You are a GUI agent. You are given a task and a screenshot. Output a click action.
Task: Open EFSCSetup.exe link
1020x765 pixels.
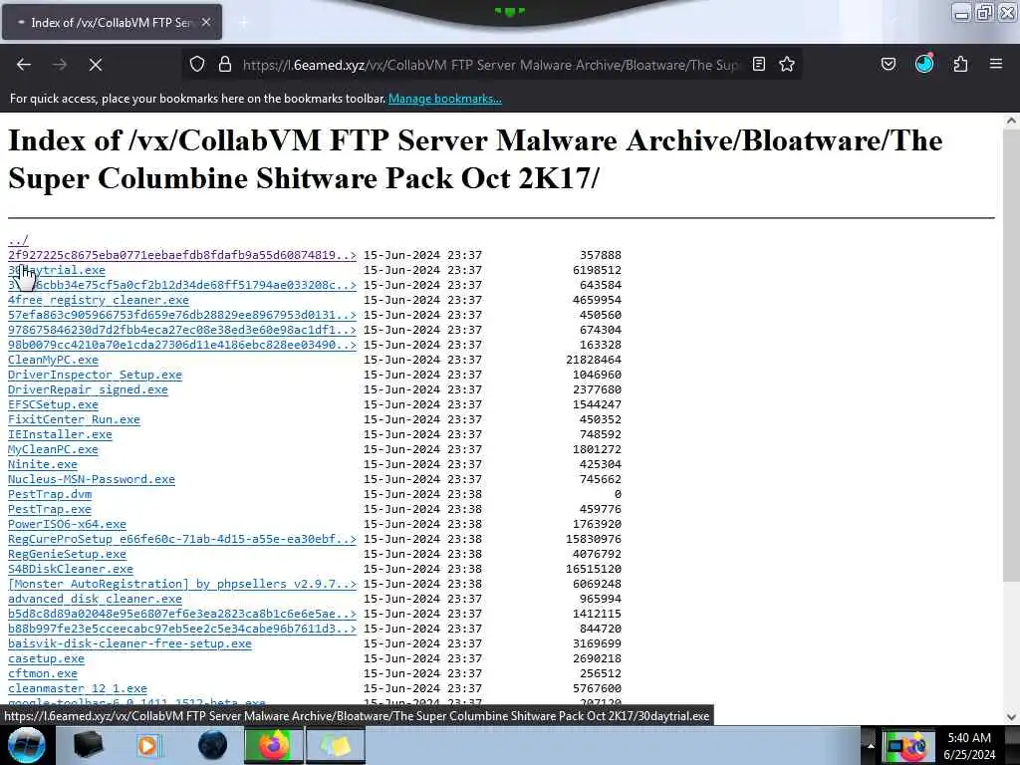[54, 404]
